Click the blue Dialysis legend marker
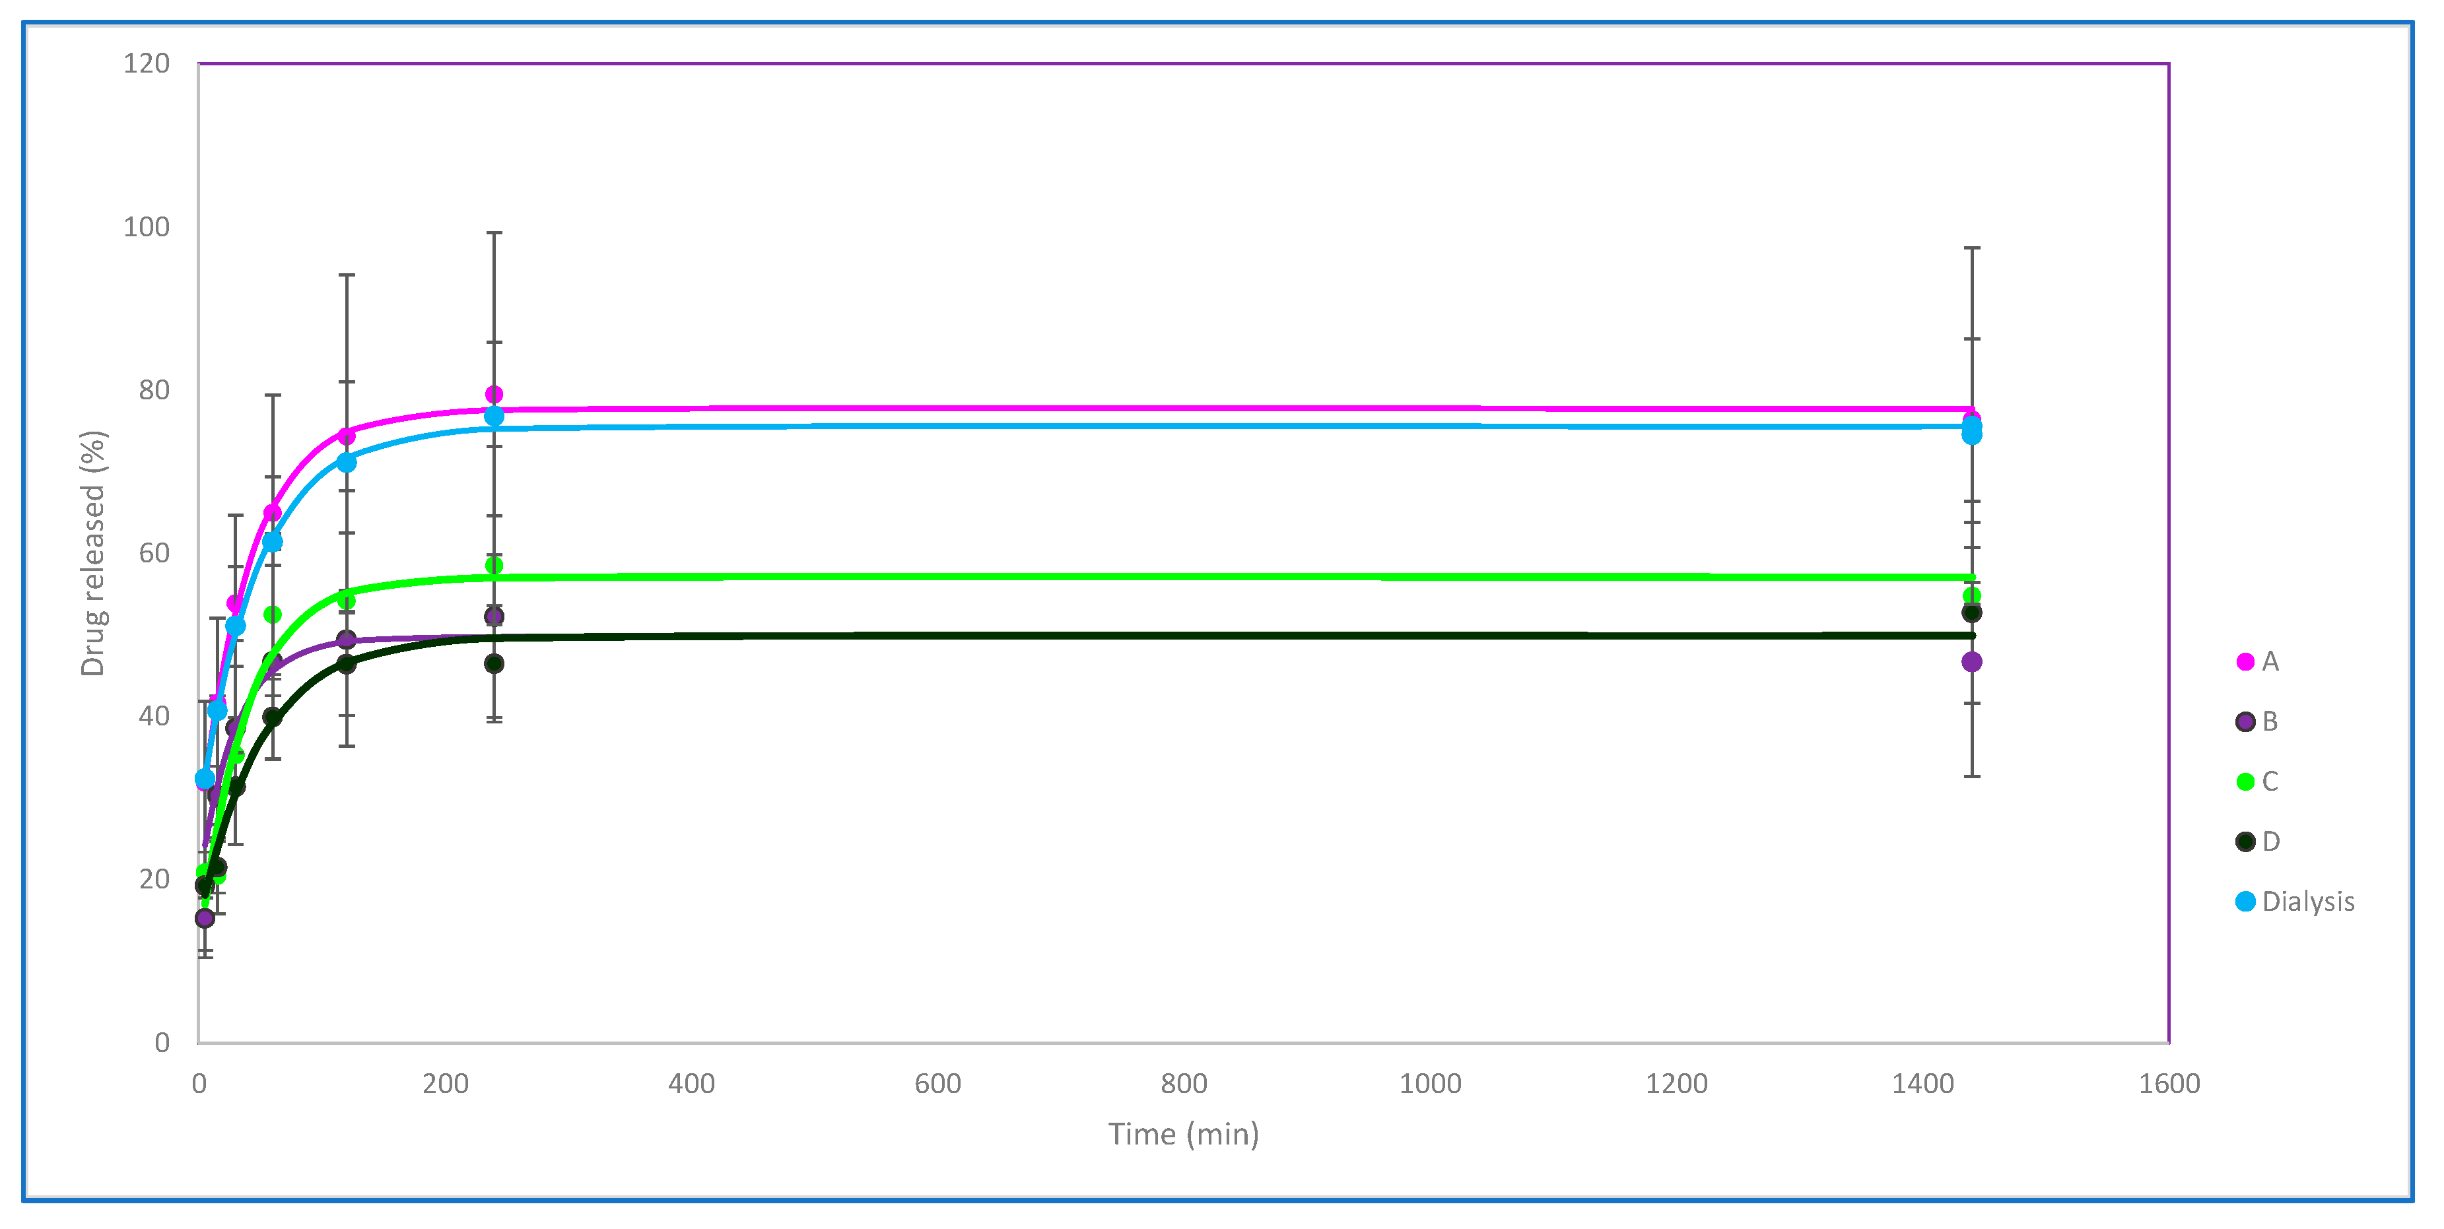Viewport: 2444px width, 1229px height. pyautogui.click(x=2245, y=901)
